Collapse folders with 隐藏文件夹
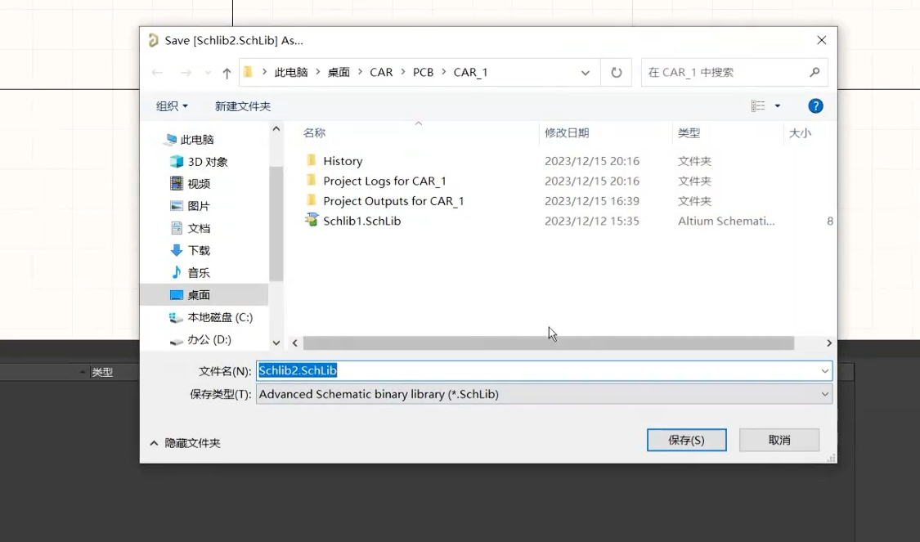Viewport: 920px width, 542px height. (186, 443)
